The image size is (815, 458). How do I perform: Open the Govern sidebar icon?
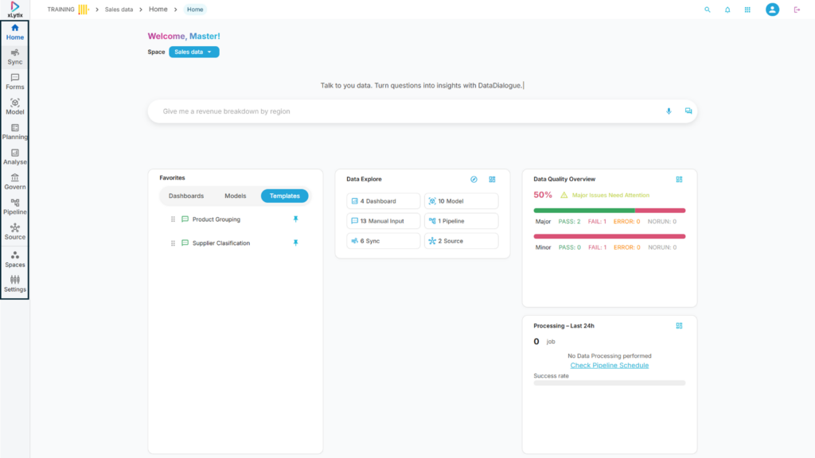(x=15, y=181)
